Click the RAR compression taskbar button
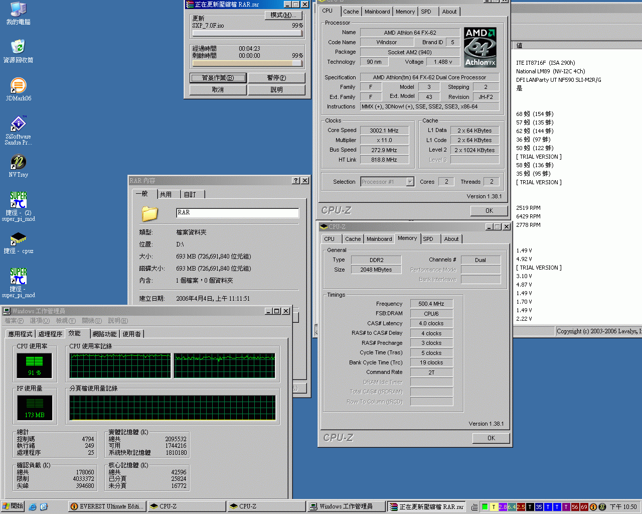 point(427,506)
